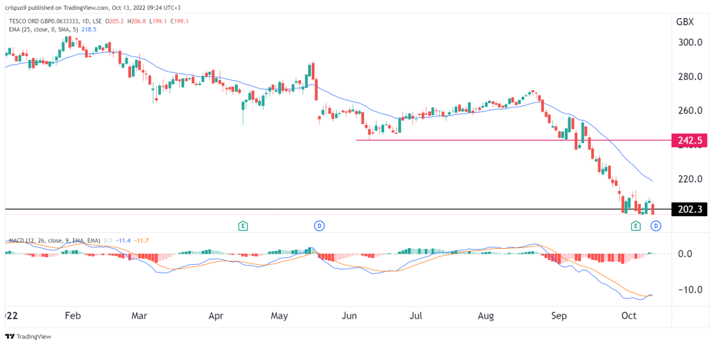Click the Feb label on the time axis
The image size is (714, 345).
[x=72, y=316]
